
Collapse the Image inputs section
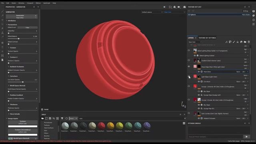pyautogui.click(x=13, y=119)
